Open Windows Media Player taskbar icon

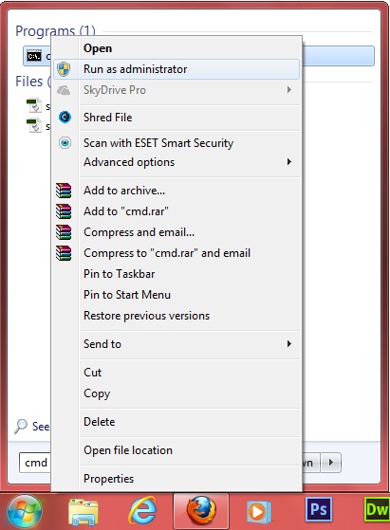(x=259, y=511)
